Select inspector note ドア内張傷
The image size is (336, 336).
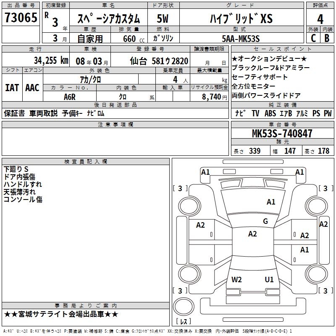click(x=19, y=177)
